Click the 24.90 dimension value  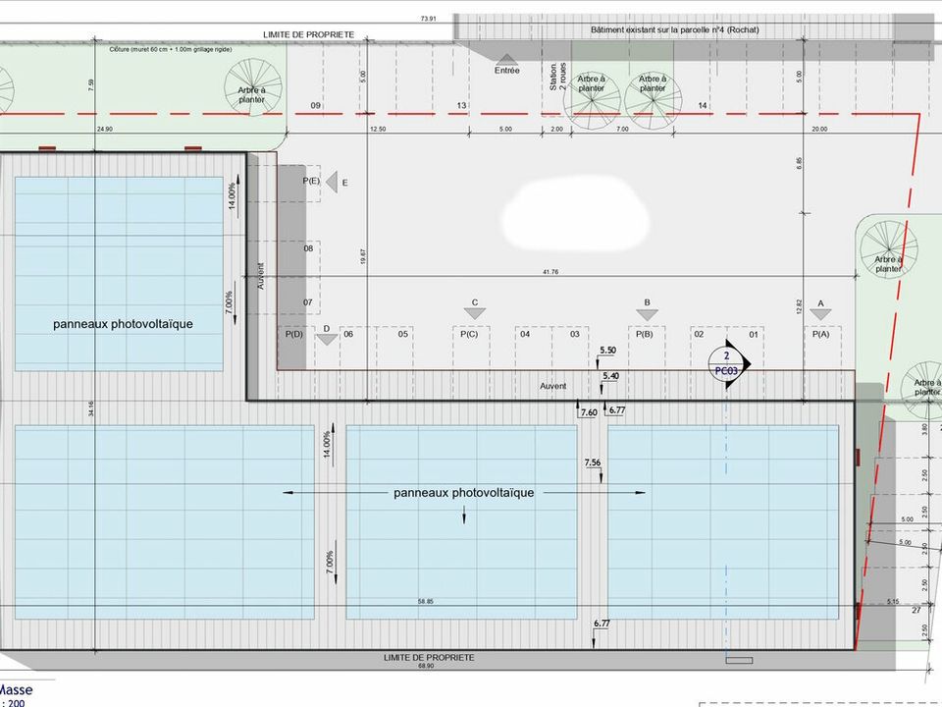pyautogui.click(x=105, y=129)
